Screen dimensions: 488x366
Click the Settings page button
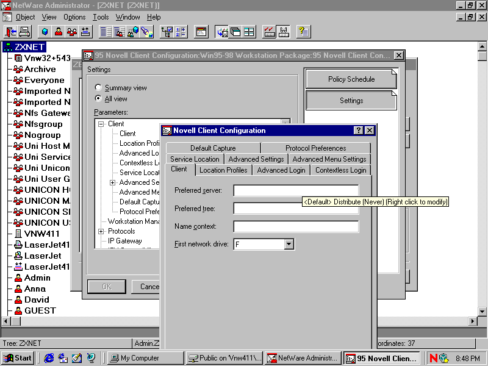351,101
